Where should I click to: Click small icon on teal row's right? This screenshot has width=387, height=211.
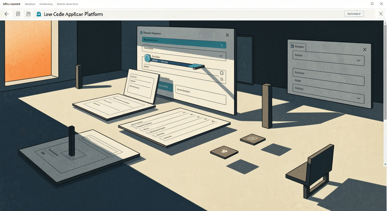(x=222, y=45)
